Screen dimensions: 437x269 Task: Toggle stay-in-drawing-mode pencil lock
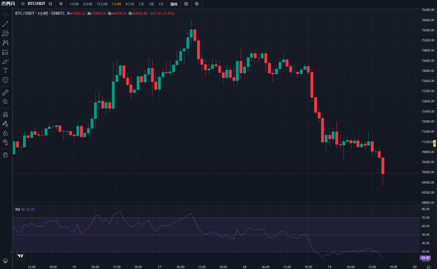(5, 124)
